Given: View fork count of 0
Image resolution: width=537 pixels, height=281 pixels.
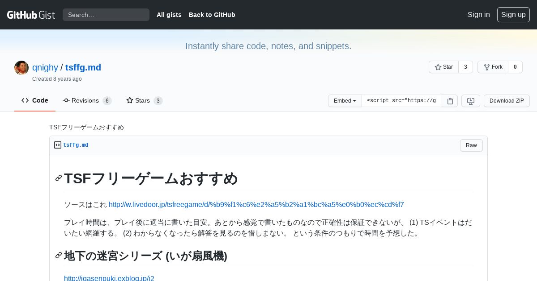Looking at the screenshot, I should point(515,67).
